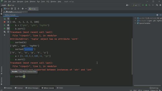Open the Event Log

[x=154, y=88]
